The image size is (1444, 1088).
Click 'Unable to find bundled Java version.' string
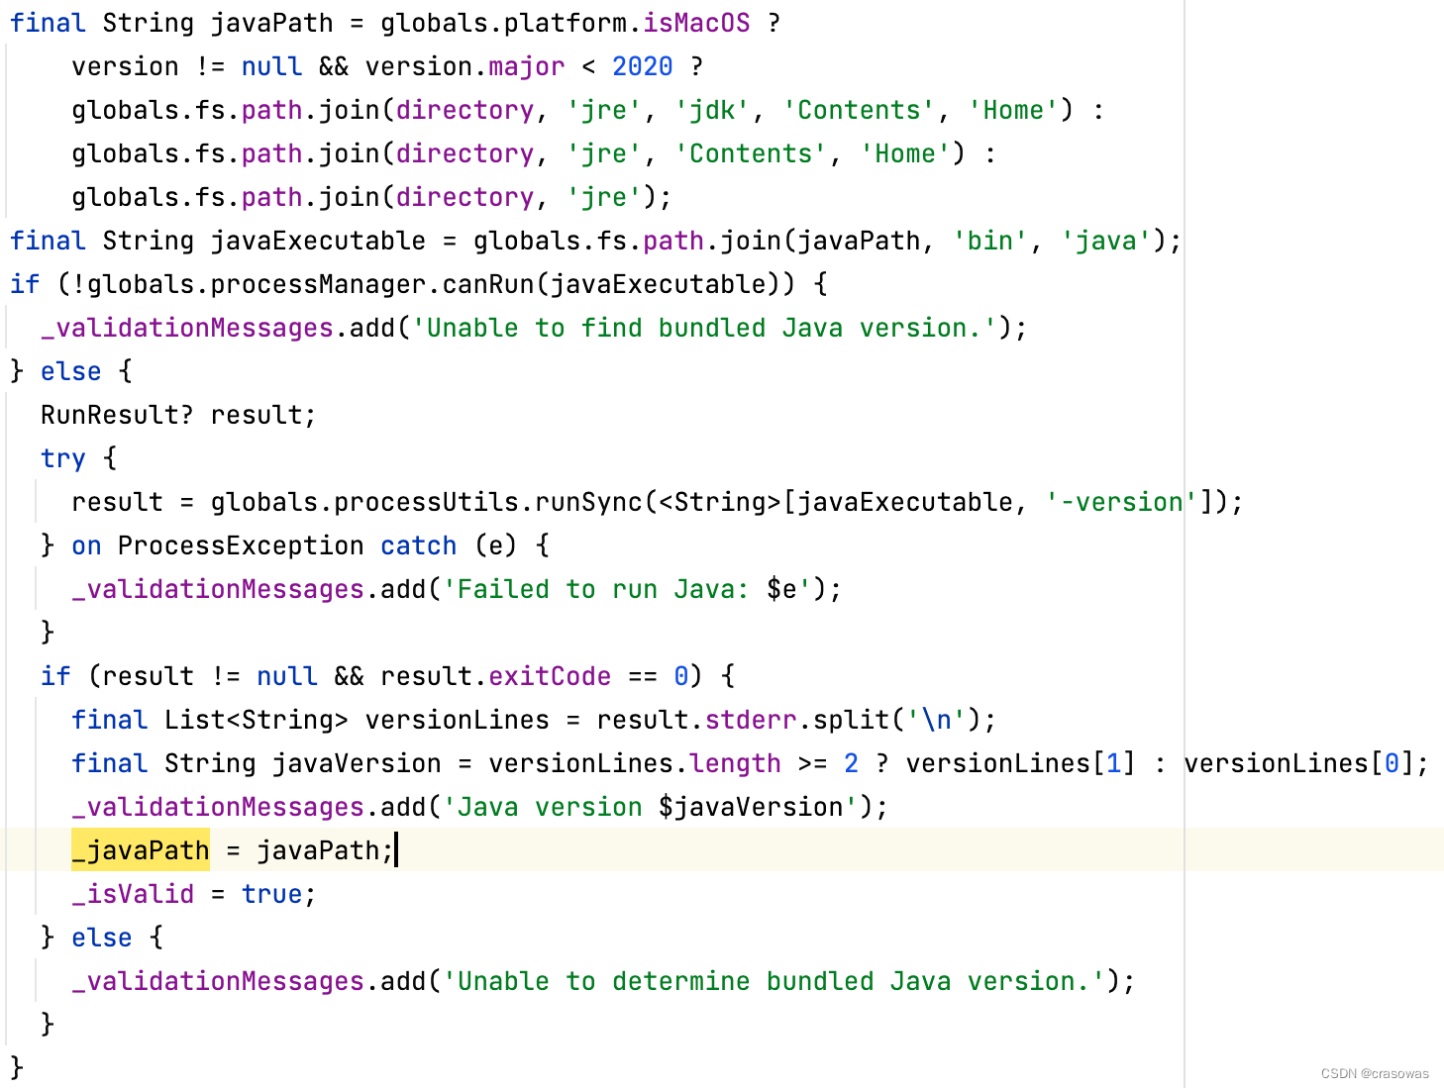coord(704,328)
